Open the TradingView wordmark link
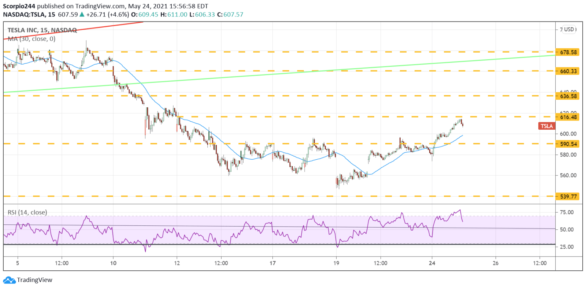The width and height of the screenshot is (586, 289). click(x=34, y=280)
